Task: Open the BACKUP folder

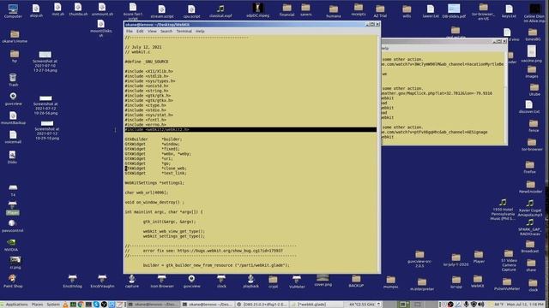Action: 356,281
